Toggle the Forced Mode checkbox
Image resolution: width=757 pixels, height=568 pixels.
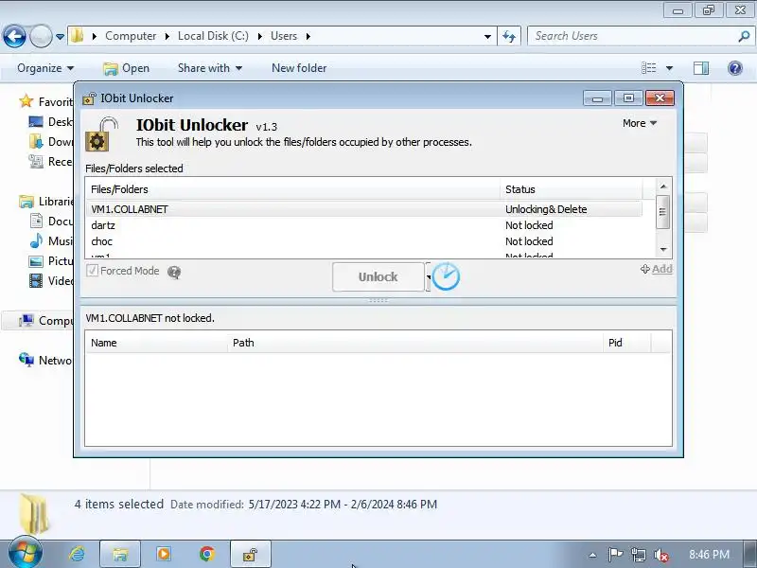coord(92,271)
